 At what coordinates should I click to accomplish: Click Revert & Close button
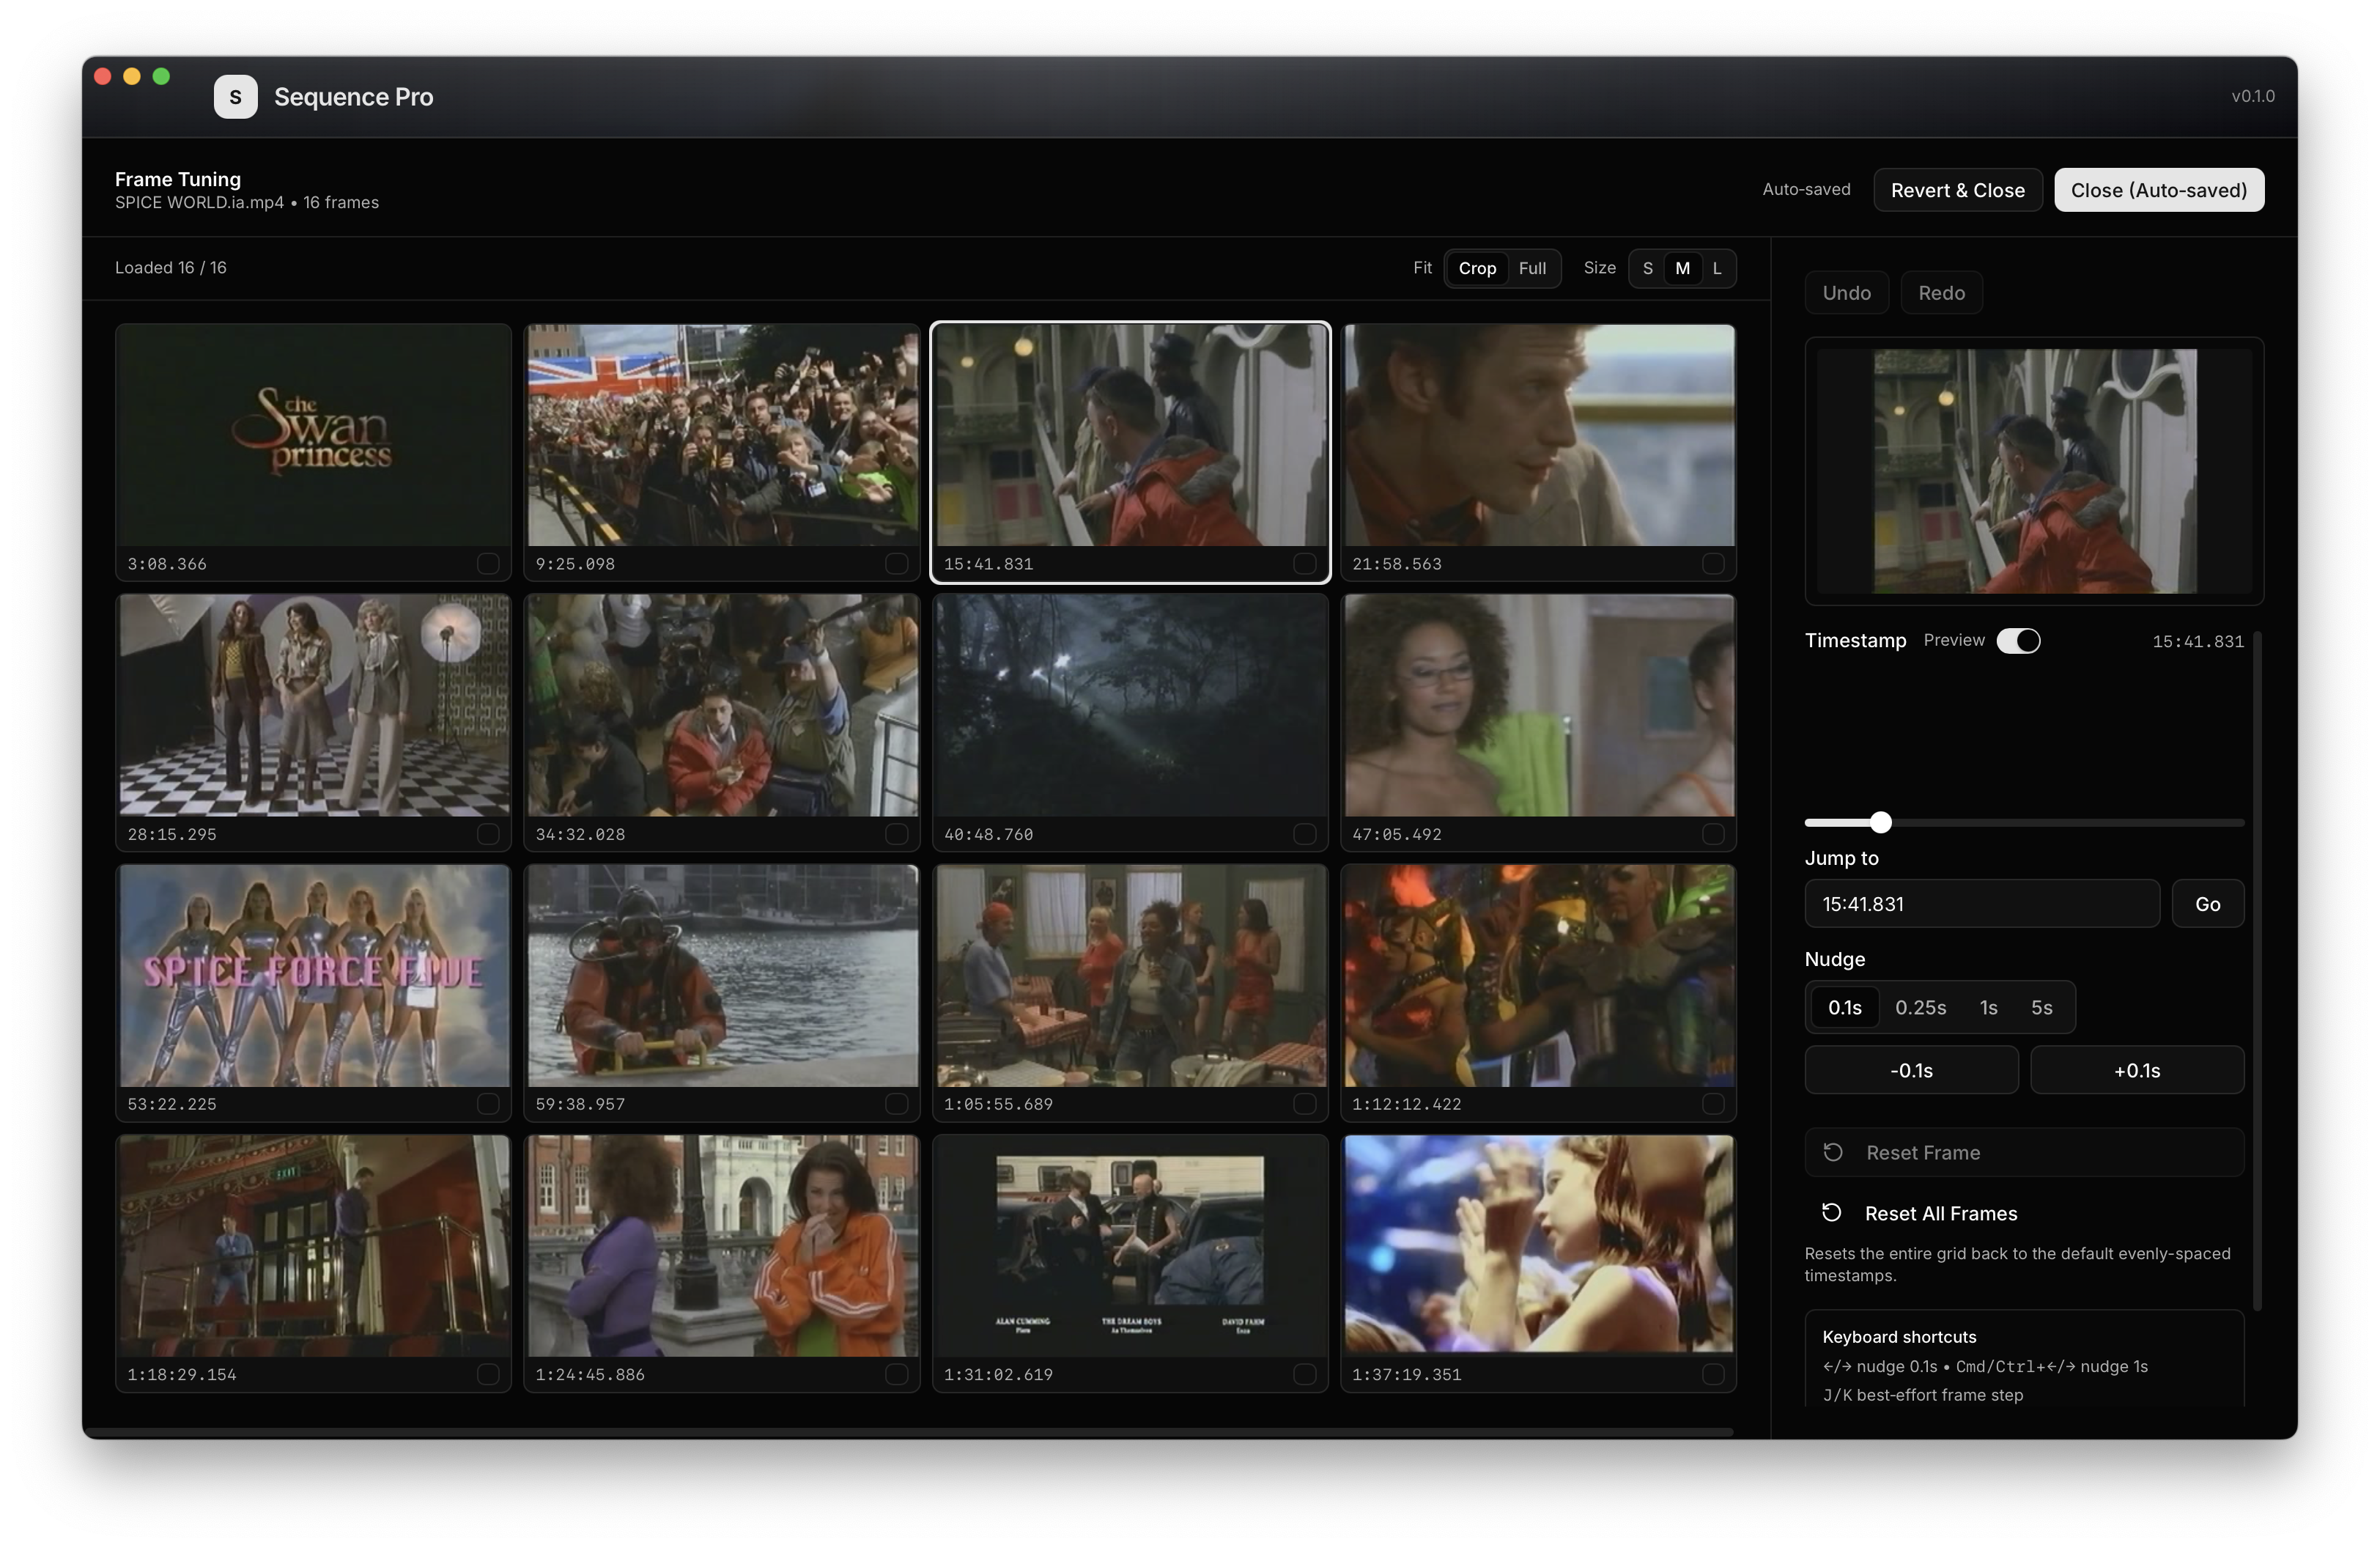click(x=1957, y=190)
